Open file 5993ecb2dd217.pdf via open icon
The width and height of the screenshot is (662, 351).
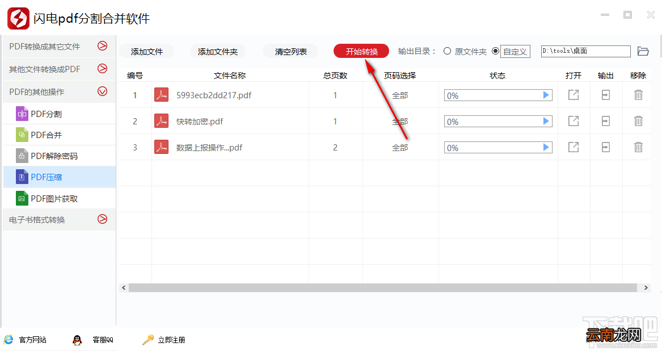point(574,95)
